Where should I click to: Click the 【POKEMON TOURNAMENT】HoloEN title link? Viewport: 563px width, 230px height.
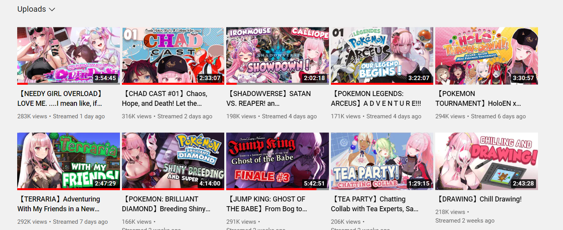479,98
